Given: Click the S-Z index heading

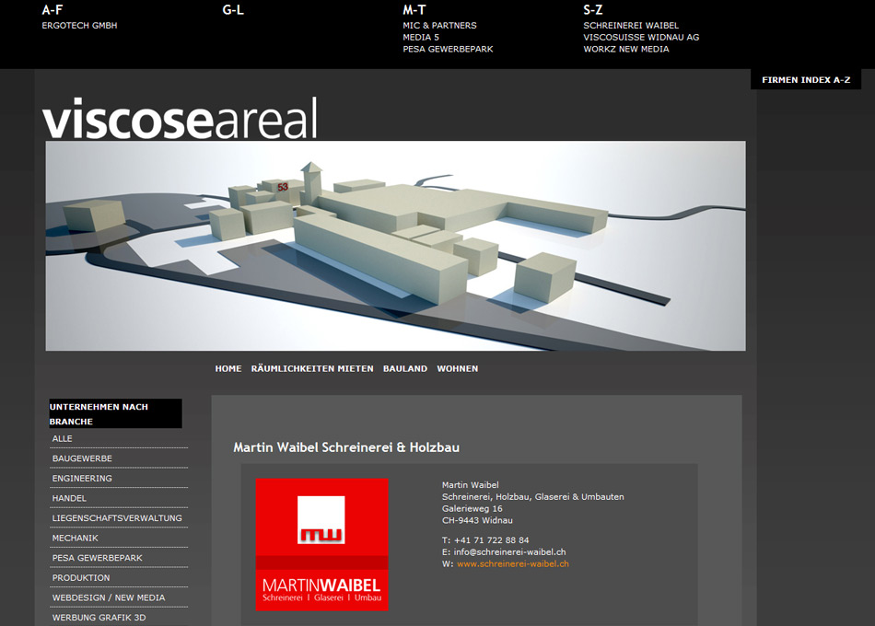Looking at the screenshot, I should pyautogui.click(x=593, y=10).
